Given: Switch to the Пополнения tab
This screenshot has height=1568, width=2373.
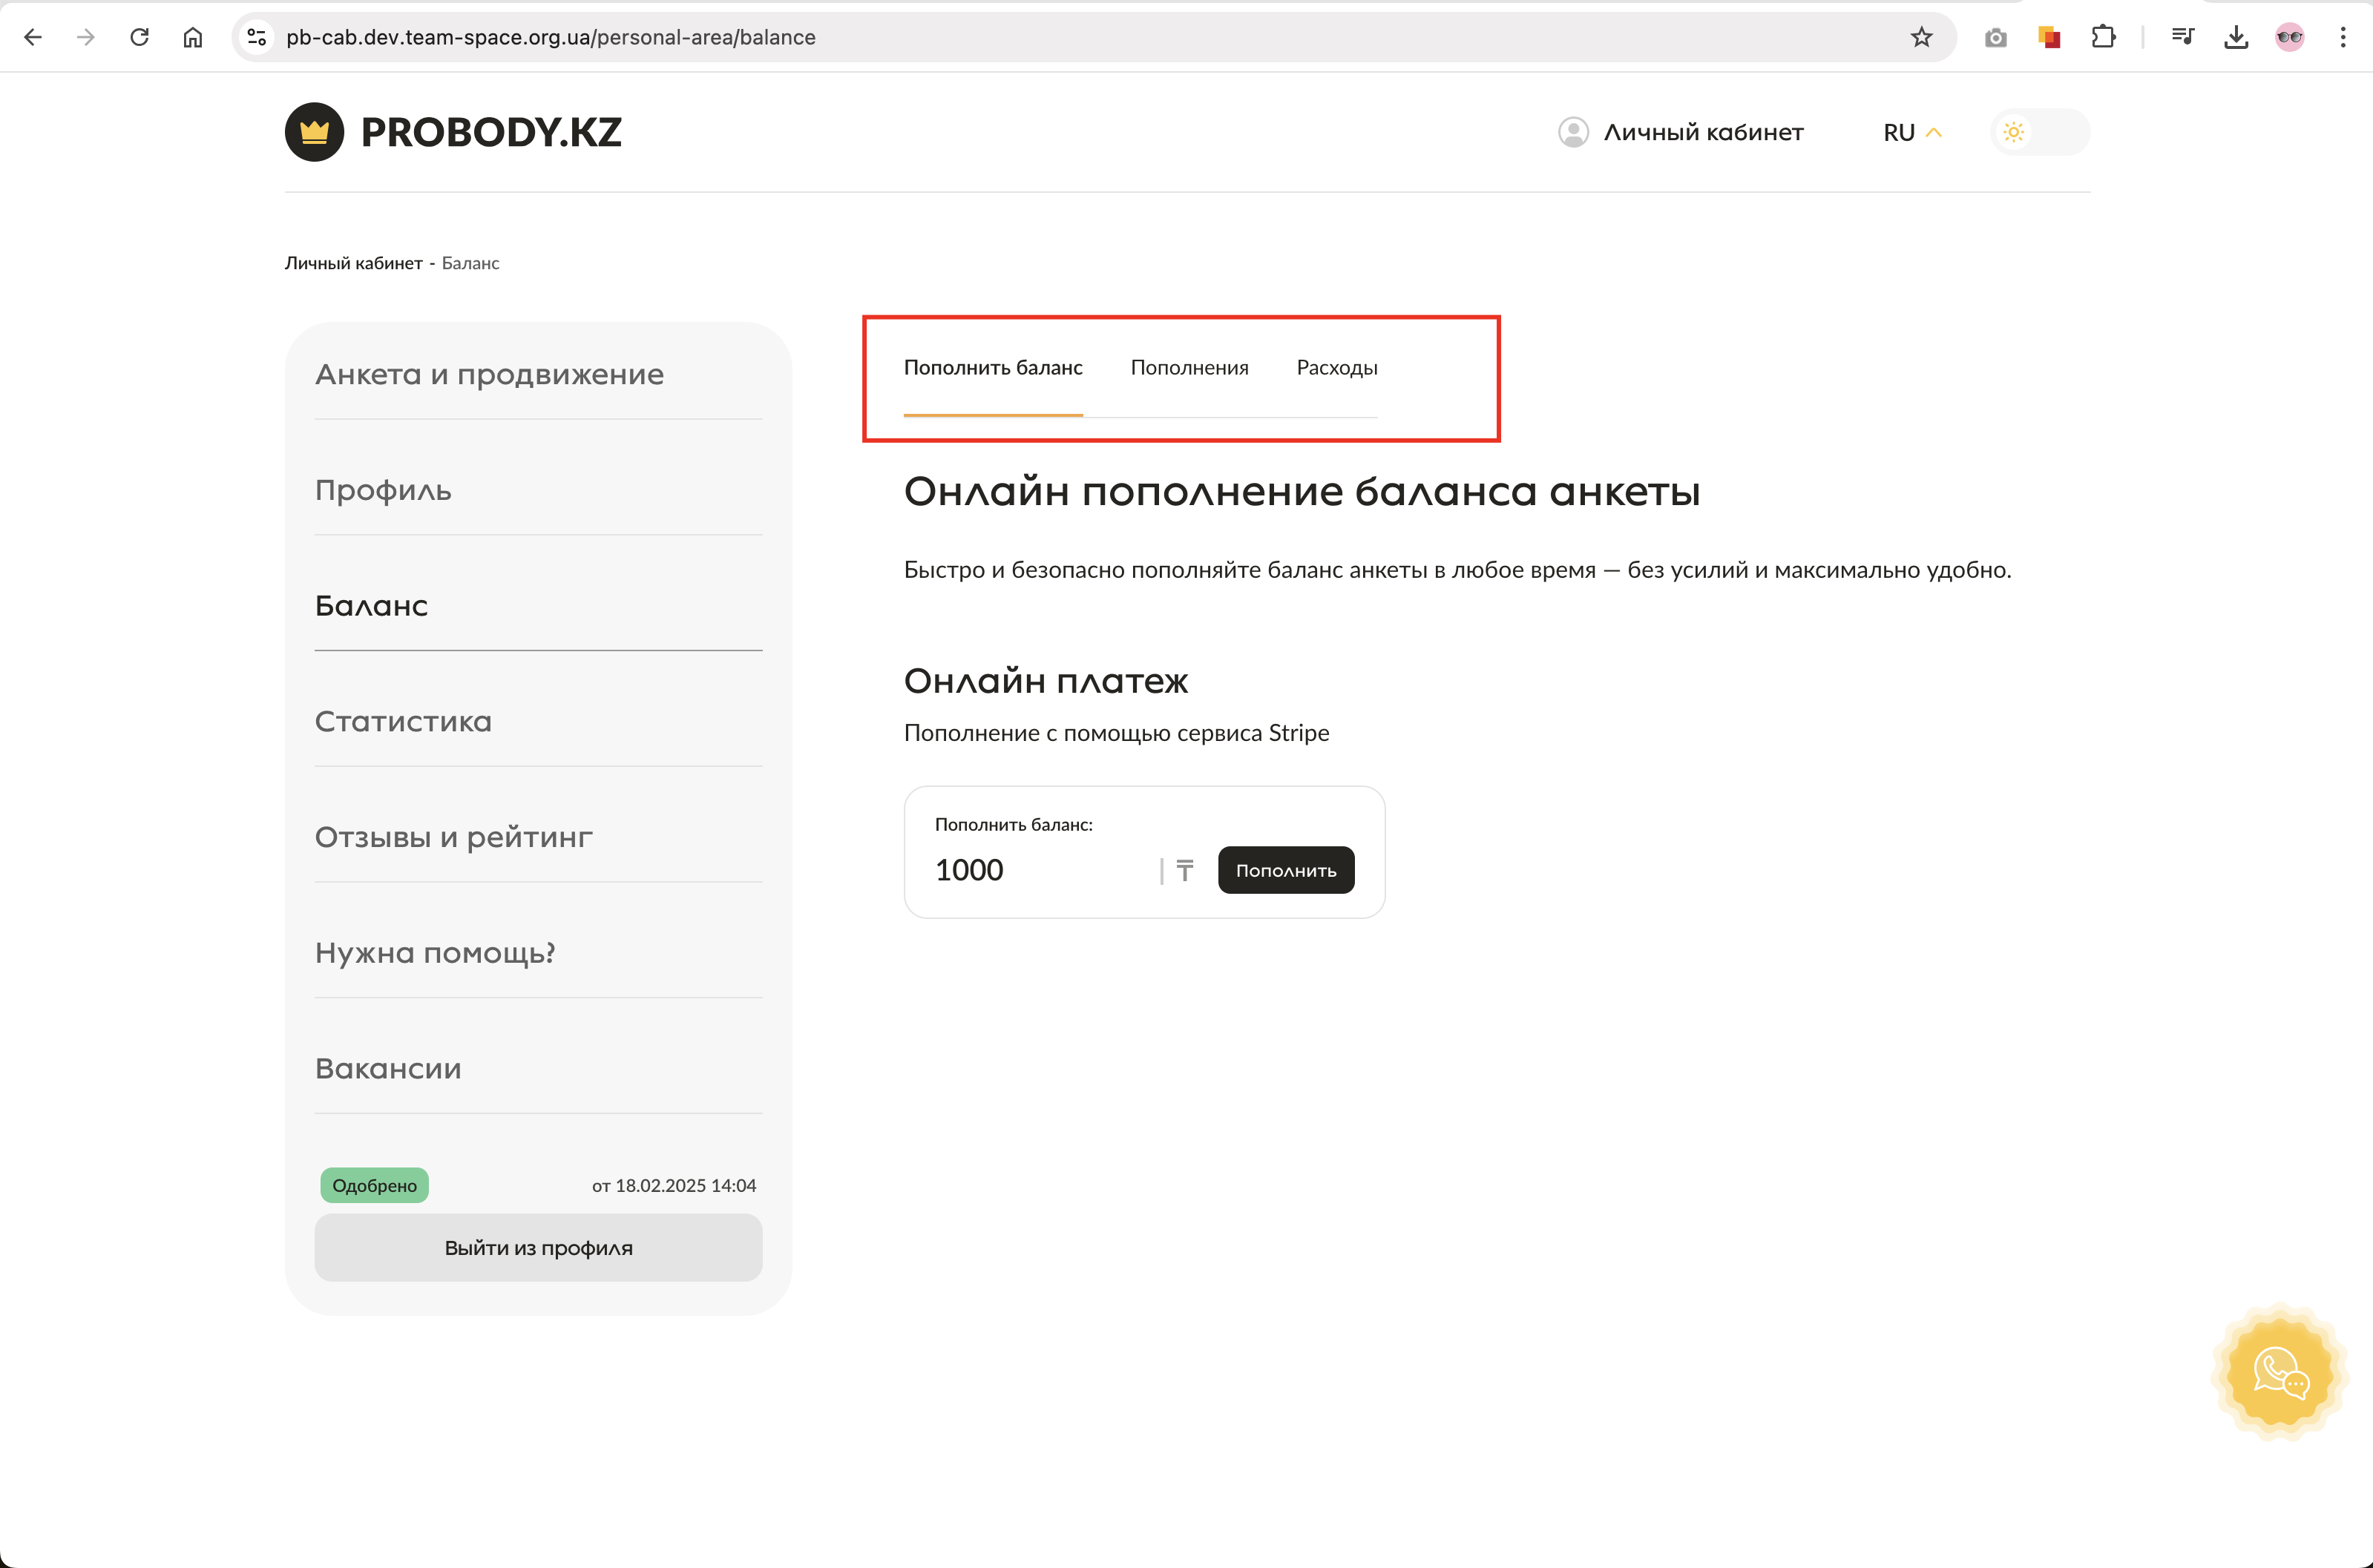Looking at the screenshot, I should [x=1189, y=368].
